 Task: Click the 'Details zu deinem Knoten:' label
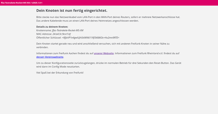coord(52,27)
